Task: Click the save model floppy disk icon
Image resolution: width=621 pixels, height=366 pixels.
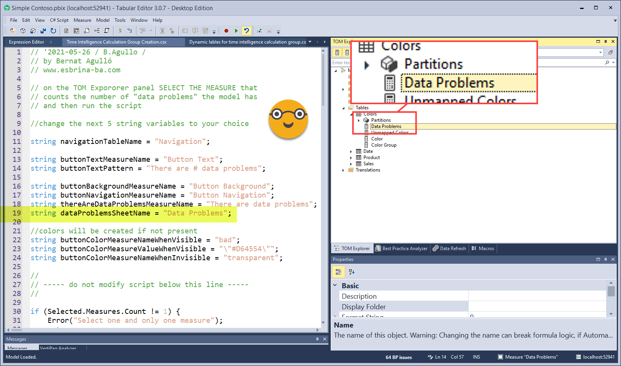Action: pyautogui.click(x=43, y=31)
